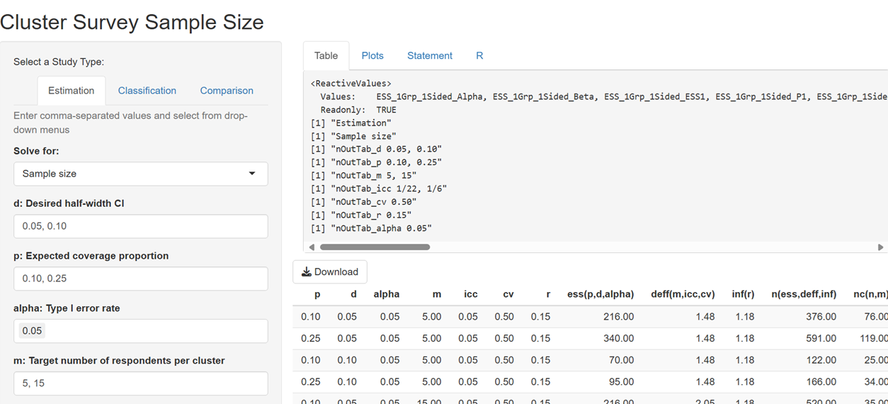Screen dimensions: 888x404
Task: Click the scroll right arrow in output panel
Action: pyautogui.click(x=880, y=247)
